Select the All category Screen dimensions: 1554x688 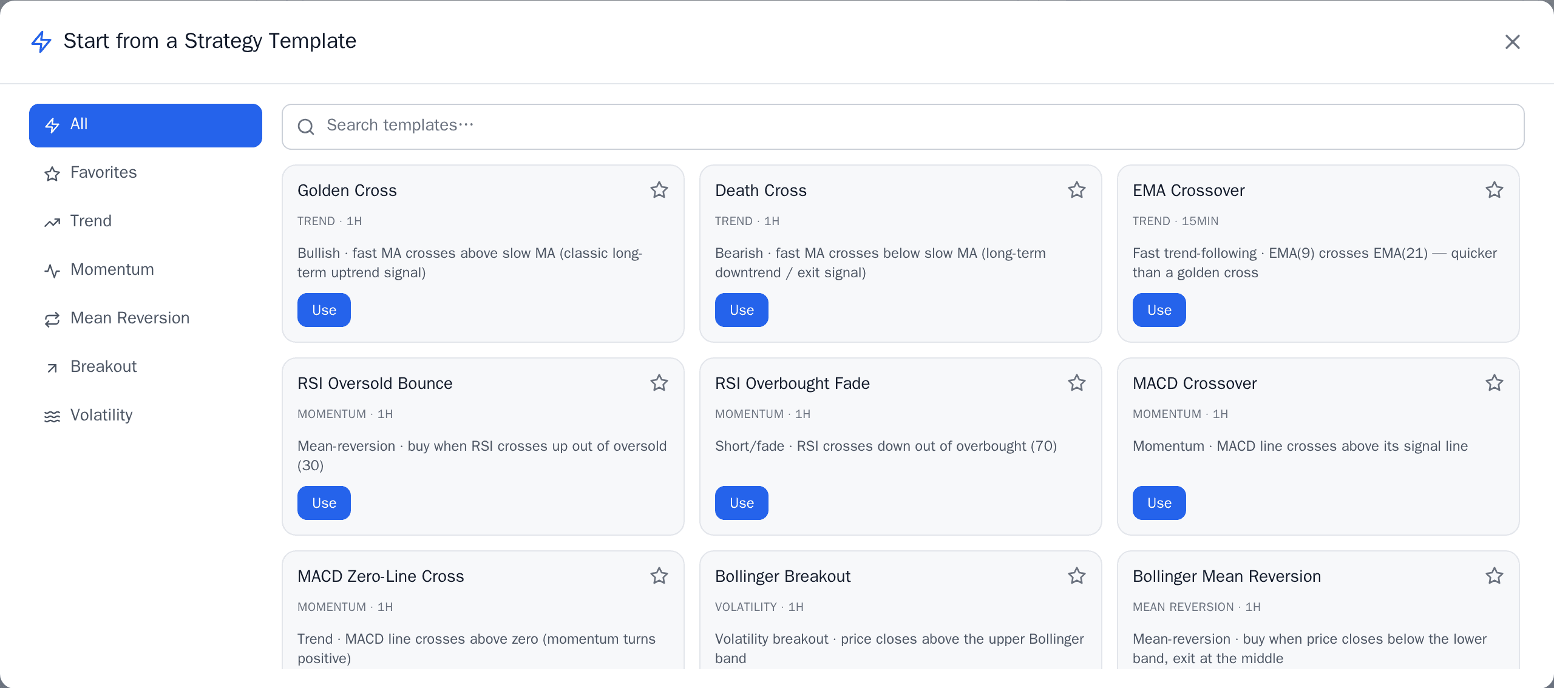click(146, 125)
